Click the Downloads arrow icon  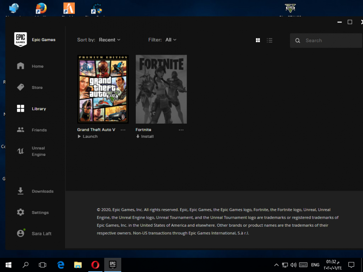click(20, 191)
